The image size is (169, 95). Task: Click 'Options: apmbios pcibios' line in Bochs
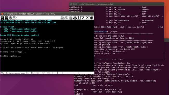pos(25,44)
